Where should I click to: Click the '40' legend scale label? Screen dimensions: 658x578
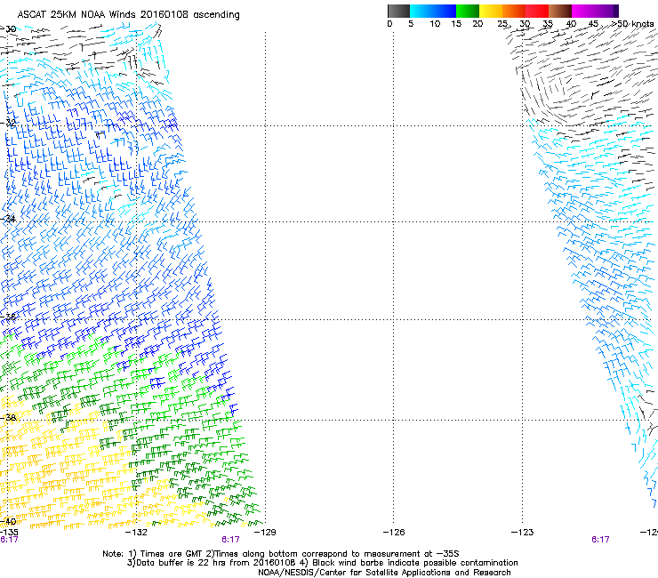571,24
